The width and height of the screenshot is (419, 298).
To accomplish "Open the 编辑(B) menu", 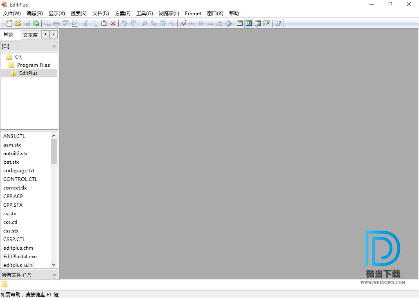I will pyautogui.click(x=35, y=14).
